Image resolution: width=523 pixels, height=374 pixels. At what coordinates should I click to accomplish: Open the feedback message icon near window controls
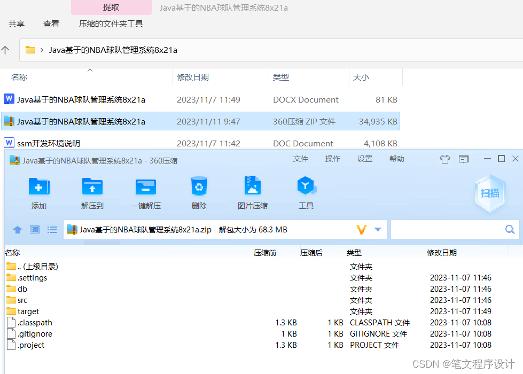[463, 158]
